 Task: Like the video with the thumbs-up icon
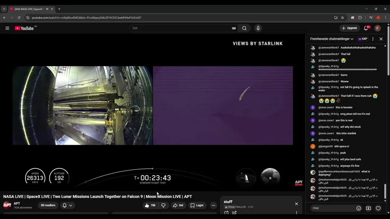pos(150,205)
